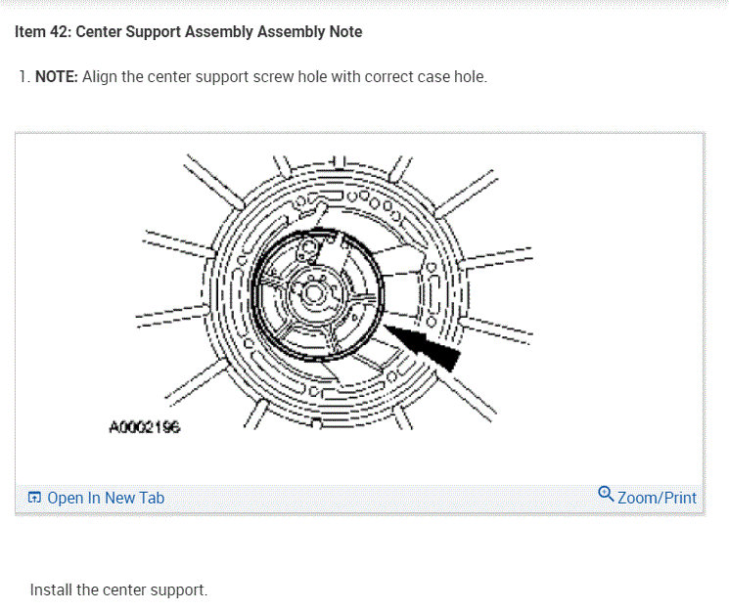
Task: Open the diagram via Open In New Tab link
Action: (106, 499)
